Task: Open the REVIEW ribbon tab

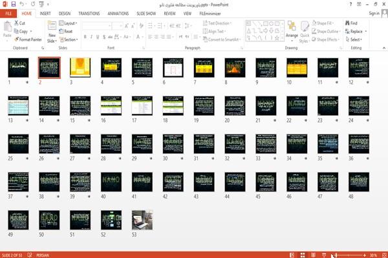Action: 169,14
